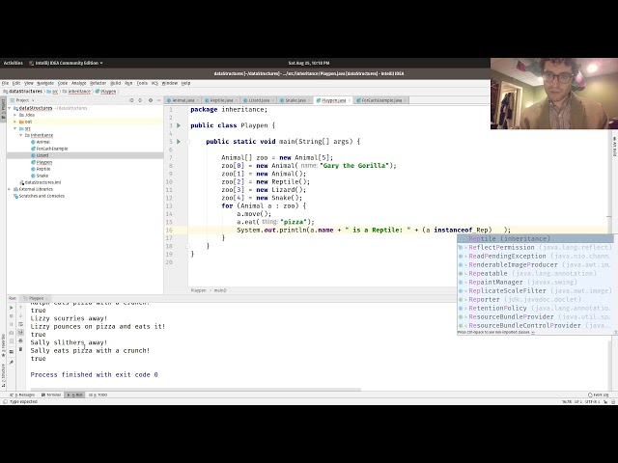Viewport: 618px width, 463px height.
Task: Switch to Reptile.java tab
Action: [221, 100]
